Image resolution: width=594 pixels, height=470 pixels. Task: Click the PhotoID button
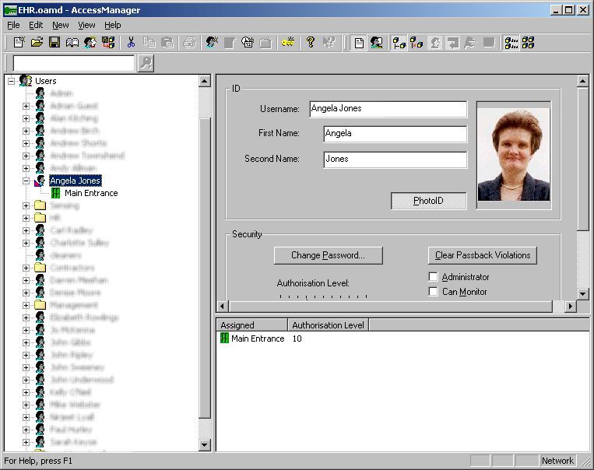[x=428, y=201]
